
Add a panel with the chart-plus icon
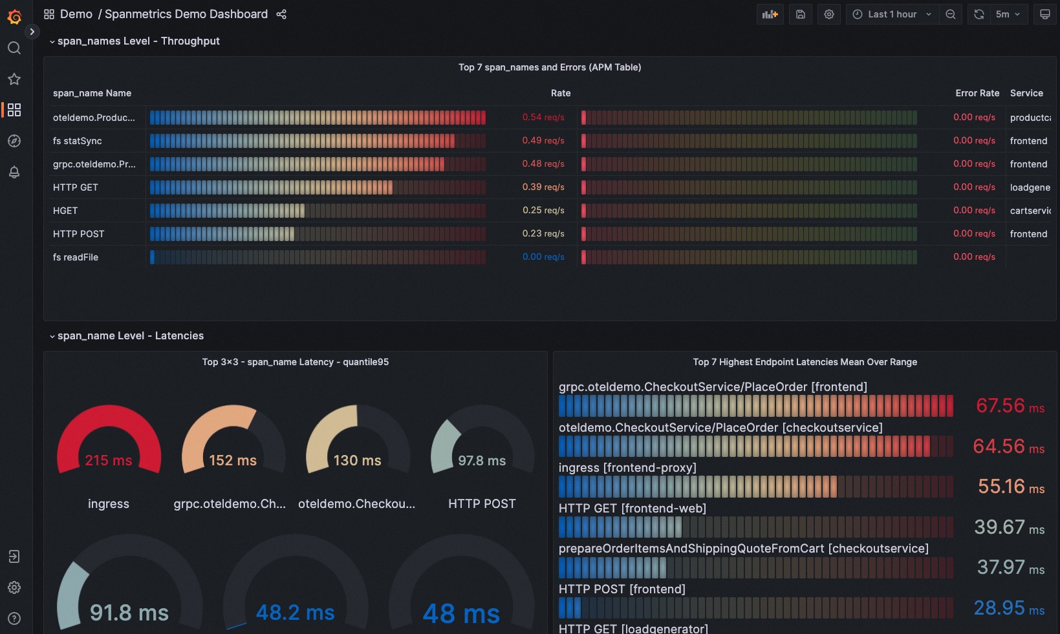[x=770, y=14]
